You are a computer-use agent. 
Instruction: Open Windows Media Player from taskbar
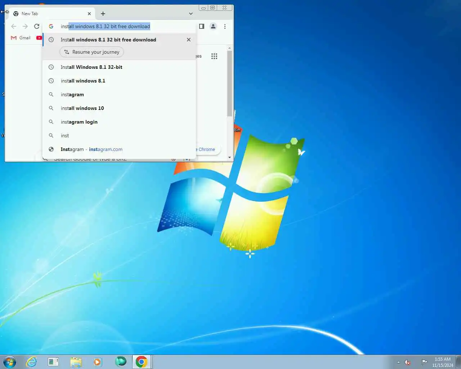click(x=98, y=362)
